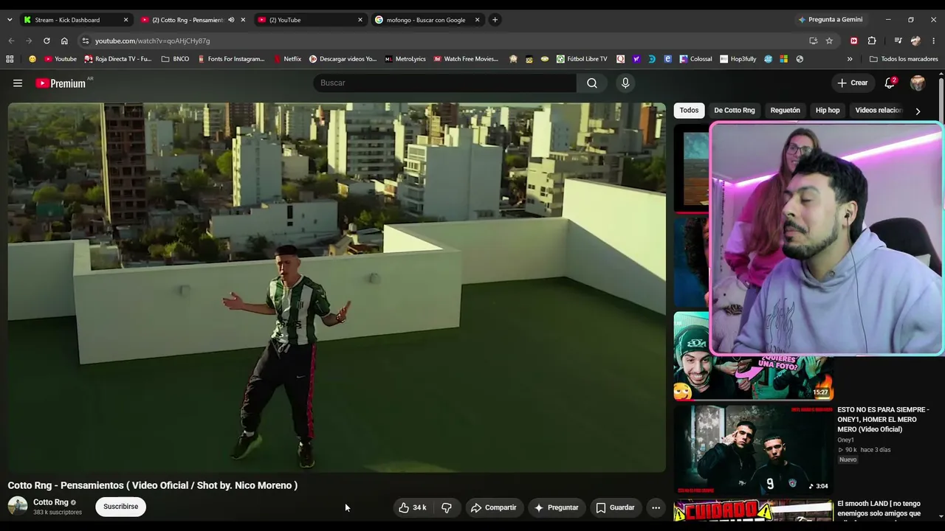Open more actions ellipsis under video

click(x=656, y=507)
